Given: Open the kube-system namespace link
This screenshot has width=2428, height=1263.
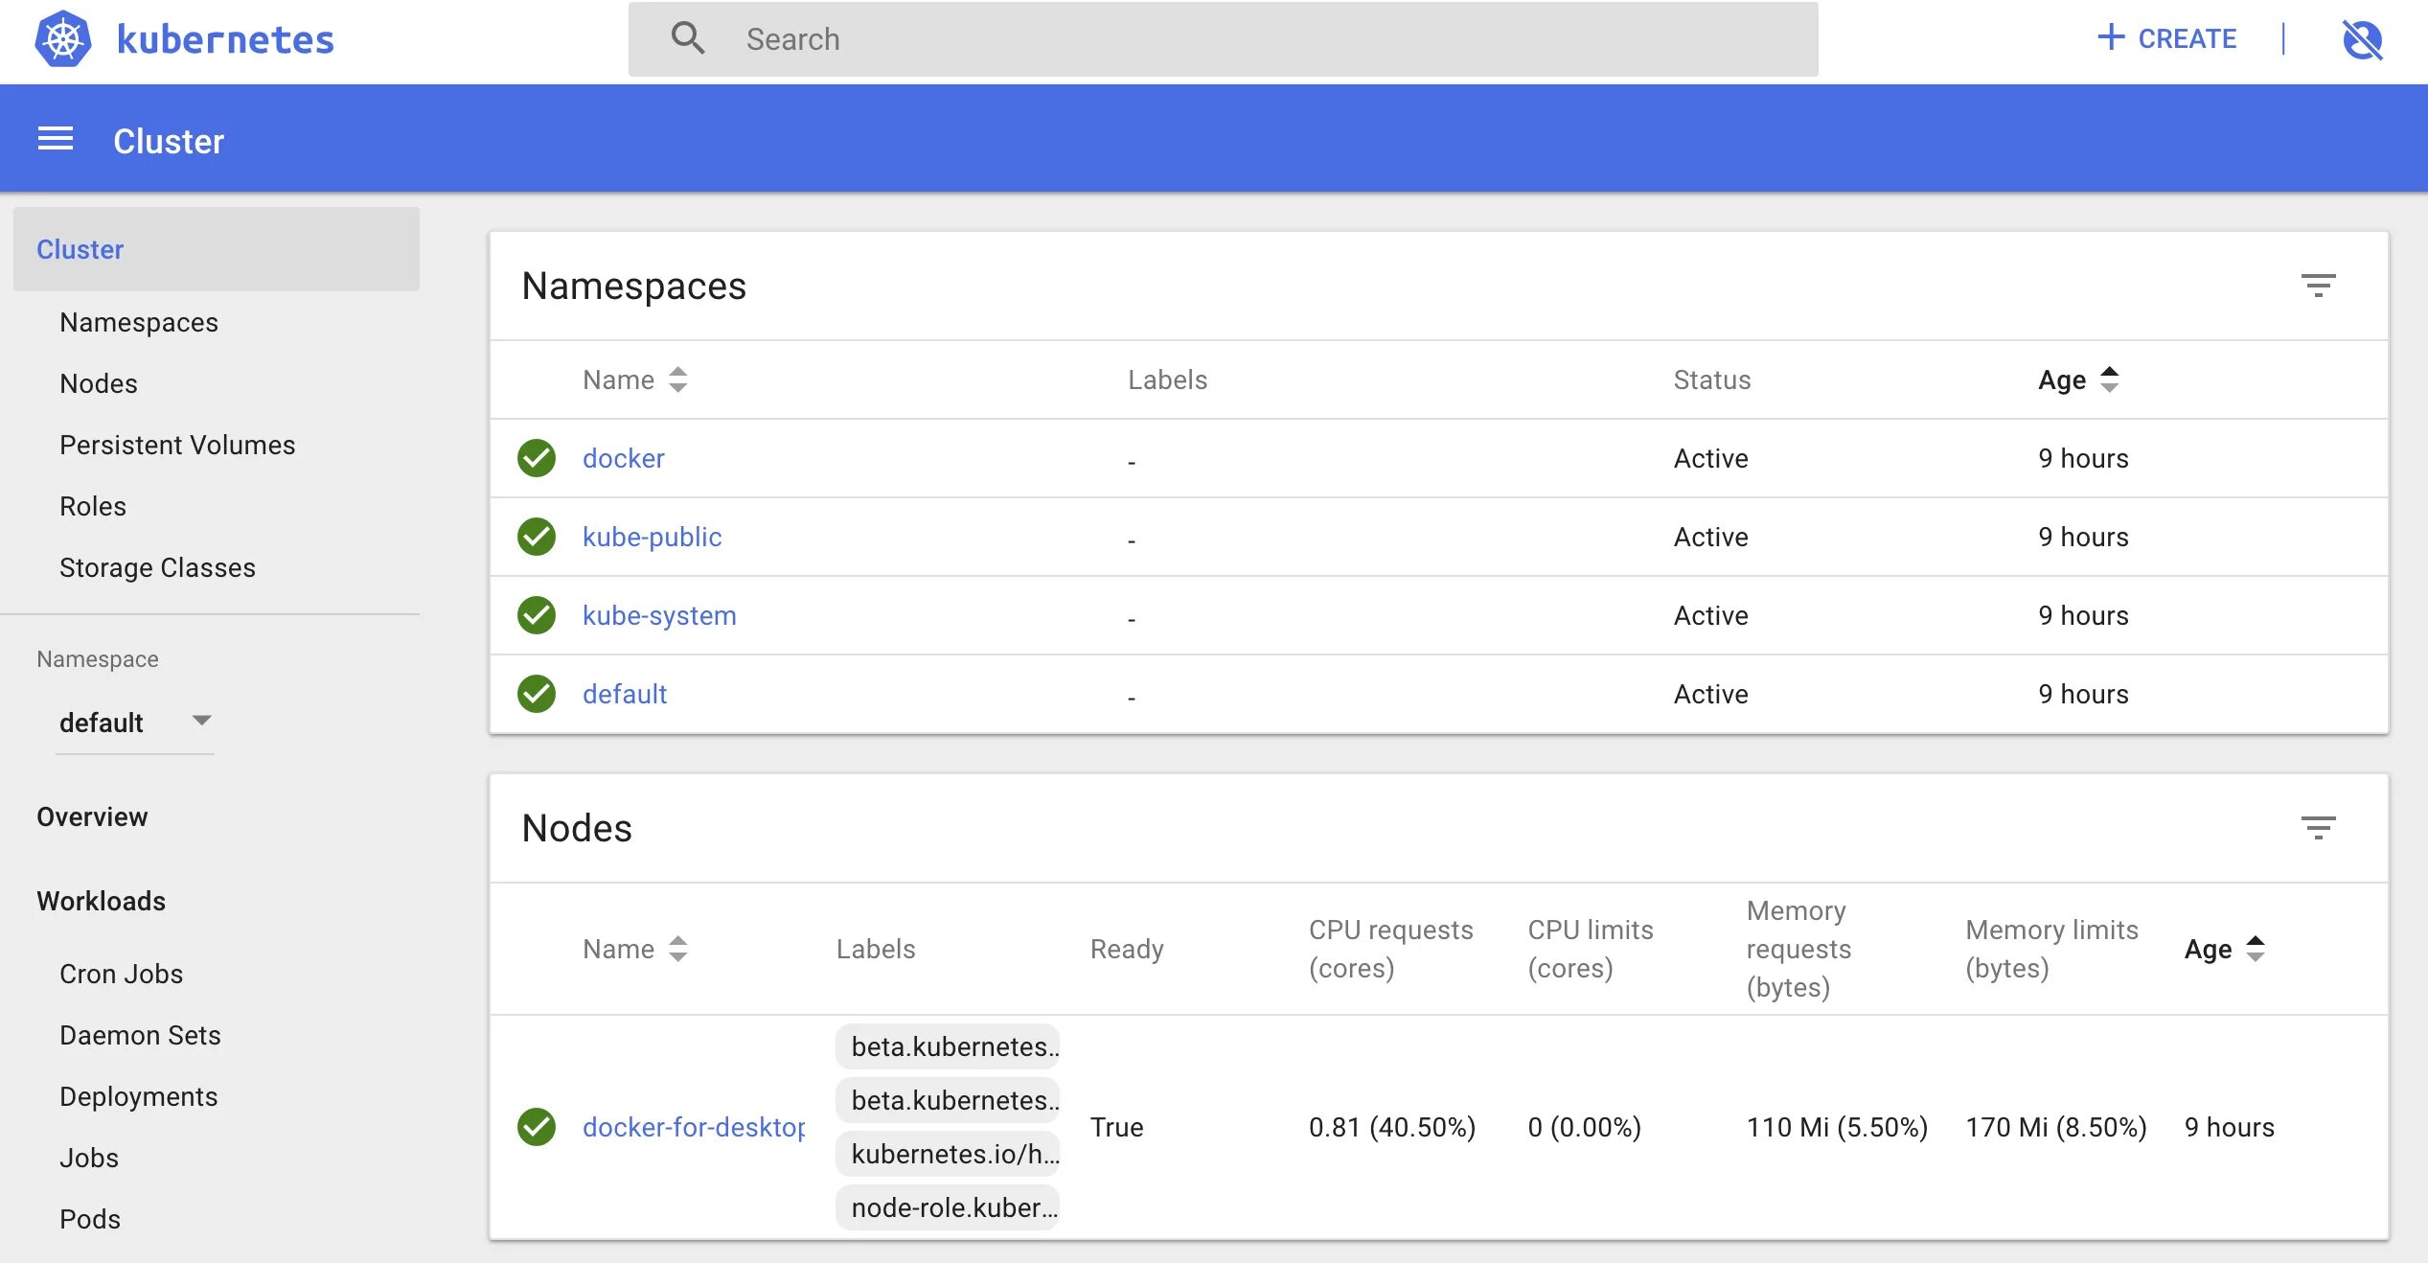Looking at the screenshot, I should [x=659, y=615].
